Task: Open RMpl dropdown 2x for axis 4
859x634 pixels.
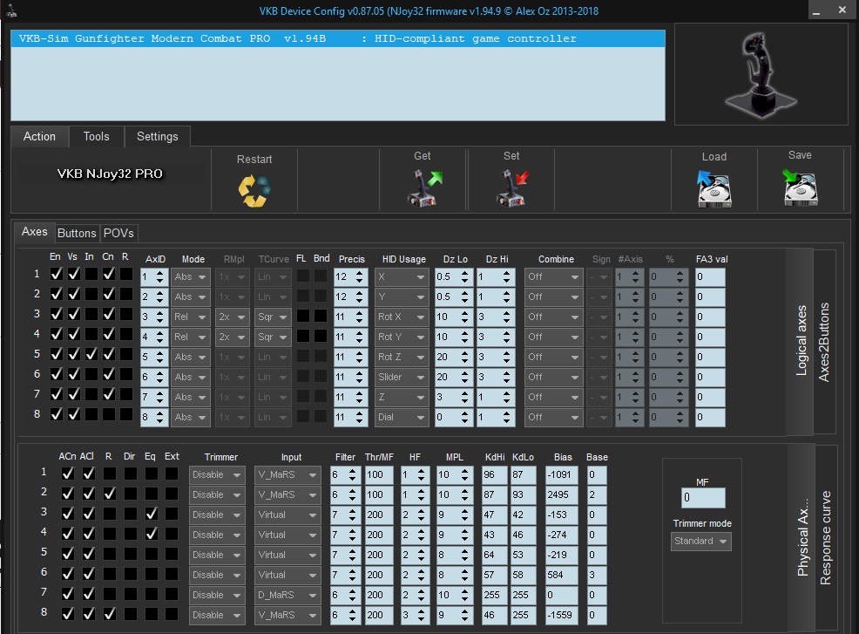Action: 233,337
